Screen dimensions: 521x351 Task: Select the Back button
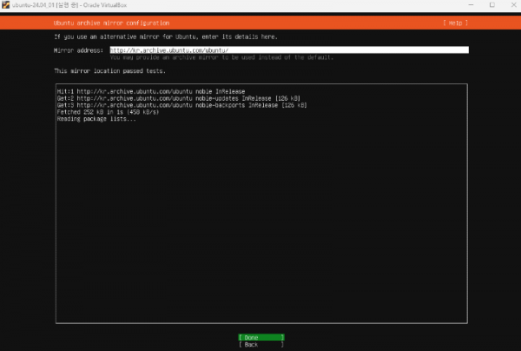point(260,344)
